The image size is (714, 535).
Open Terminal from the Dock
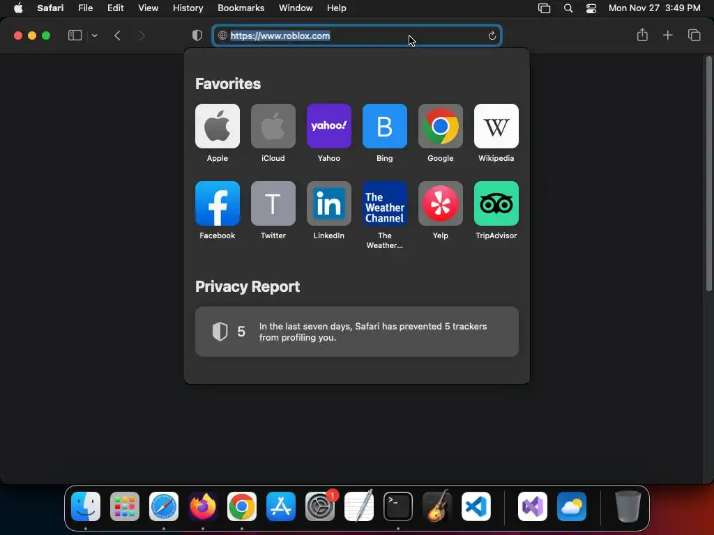pyautogui.click(x=398, y=506)
